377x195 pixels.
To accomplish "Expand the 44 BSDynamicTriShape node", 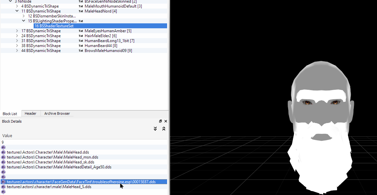I will coord(17,51).
